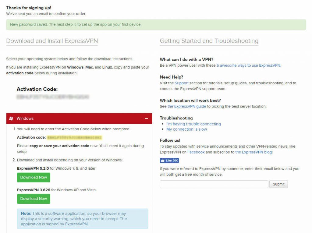Download ExpressVPN 5.2.0 for Windows 7, 8
The height and width of the screenshot is (233, 312).
point(34,177)
